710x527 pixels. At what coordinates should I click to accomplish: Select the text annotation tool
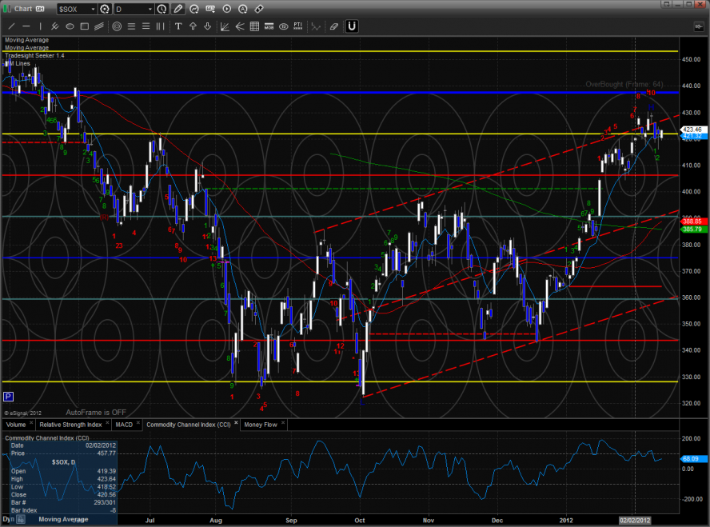click(x=178, y=26)
